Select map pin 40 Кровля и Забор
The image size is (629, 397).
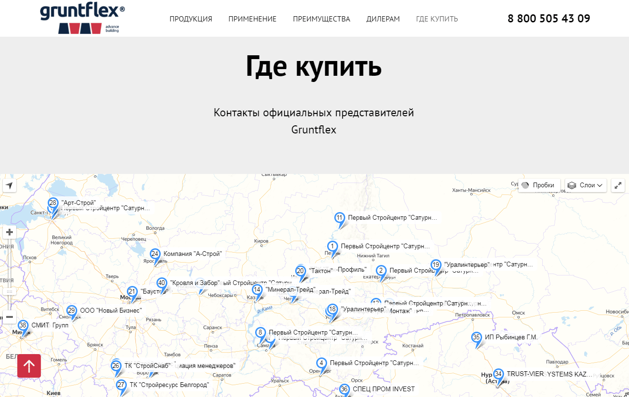point(162,284)
